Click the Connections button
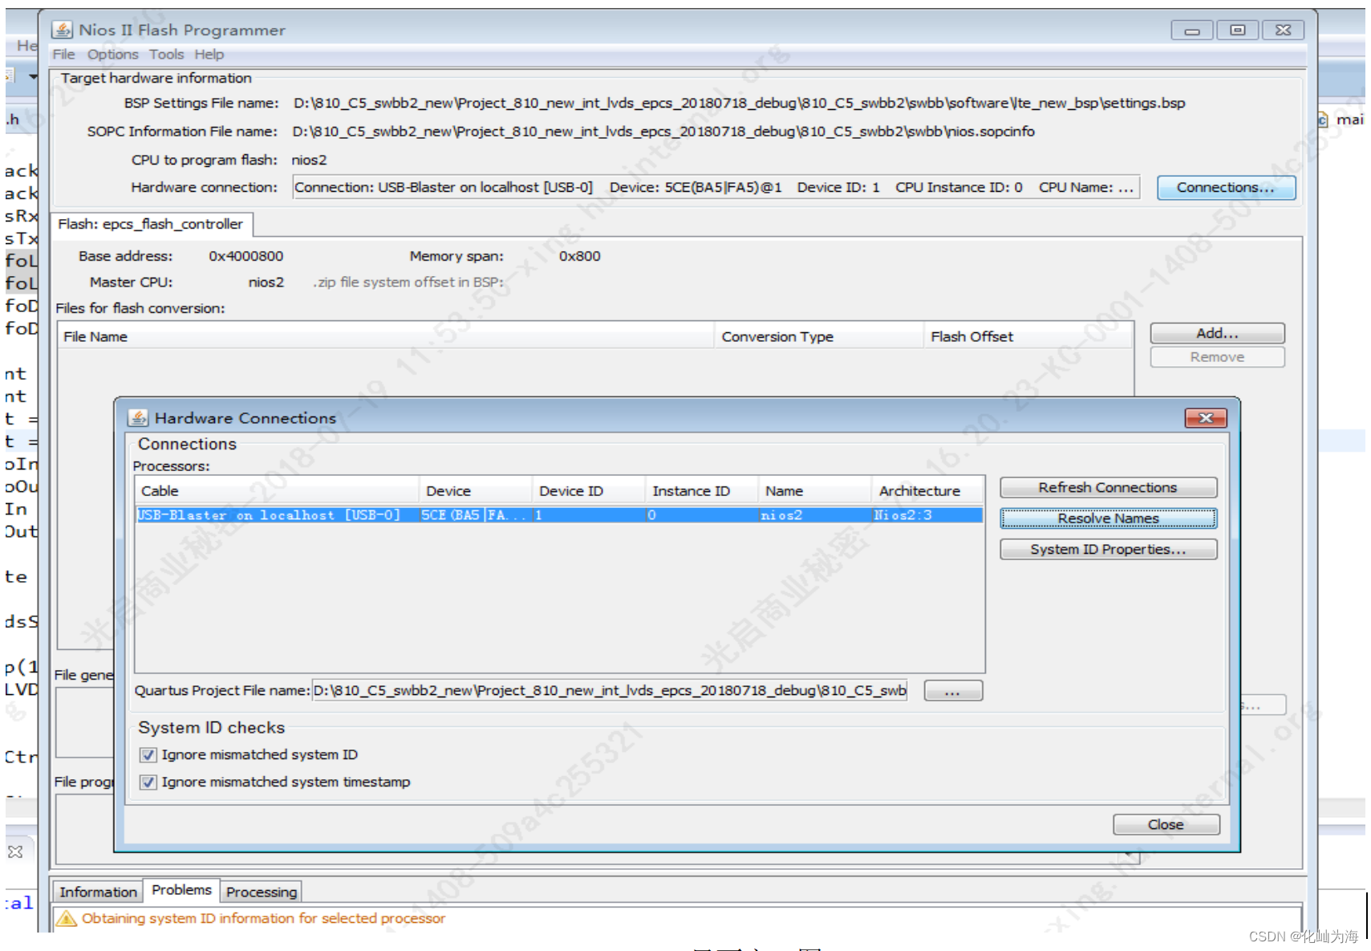This screenshot has height=951, width=1371. tap(1225, 187)
